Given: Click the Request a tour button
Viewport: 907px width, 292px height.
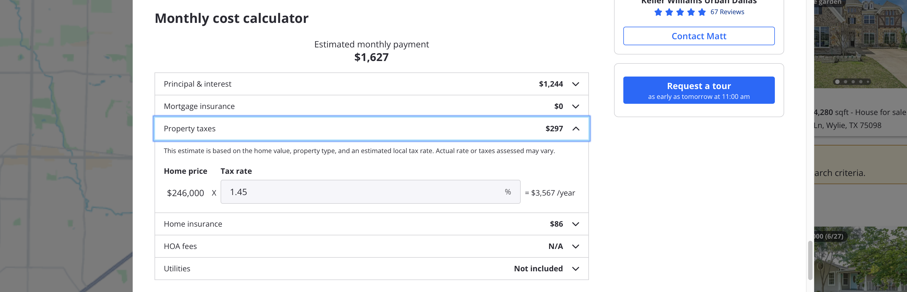Looking at the screenshot, I should (699, 90).
